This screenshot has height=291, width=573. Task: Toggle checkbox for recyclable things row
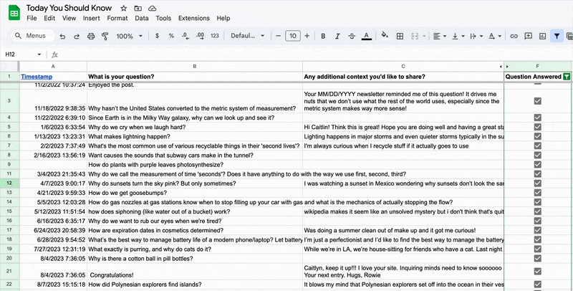coord(538,146)
